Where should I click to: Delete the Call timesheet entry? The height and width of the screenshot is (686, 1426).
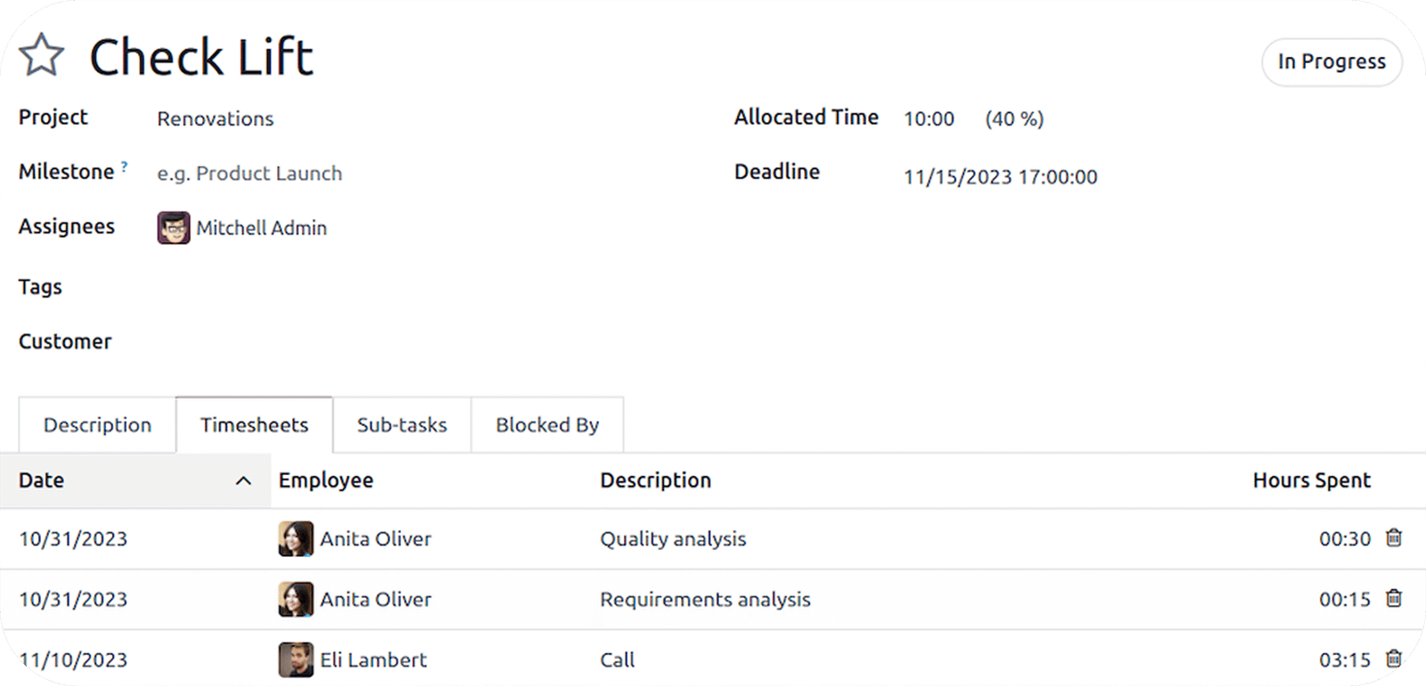coord(1394,659)
